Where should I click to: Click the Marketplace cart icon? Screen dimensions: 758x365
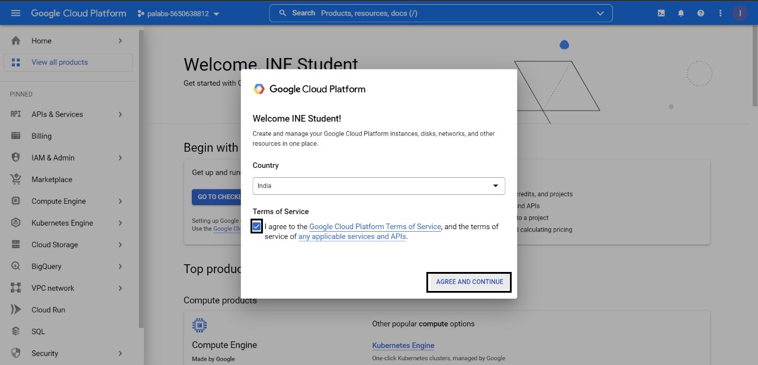coord(16,180)
